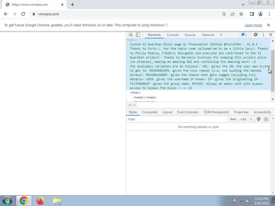Switch to Network tab
Screen dimensions: 275x206
(208, 35)
